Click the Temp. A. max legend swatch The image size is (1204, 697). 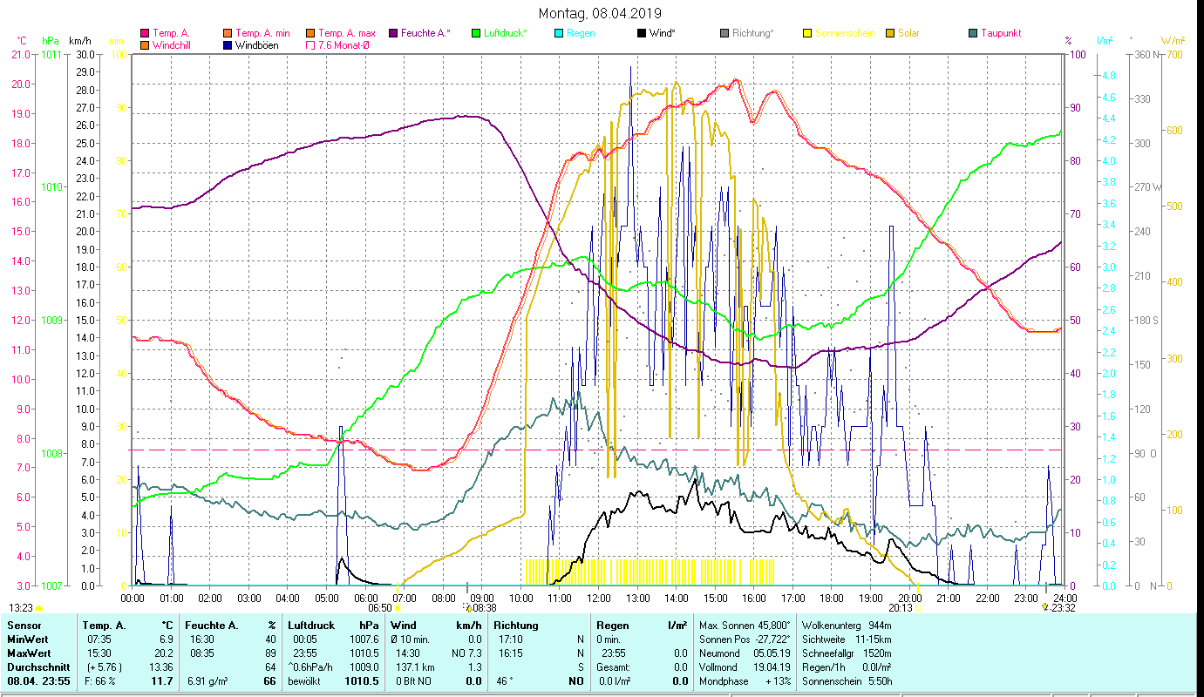pyautogui.click(x=310, y=34)
